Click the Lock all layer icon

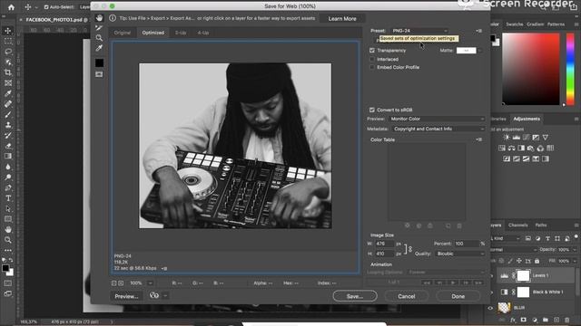tap(537, 261)
